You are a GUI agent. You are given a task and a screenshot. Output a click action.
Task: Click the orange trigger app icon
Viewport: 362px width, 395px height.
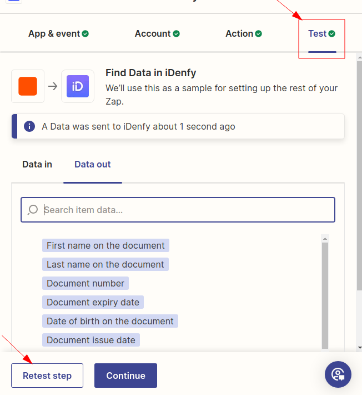(x=28, y=86)
